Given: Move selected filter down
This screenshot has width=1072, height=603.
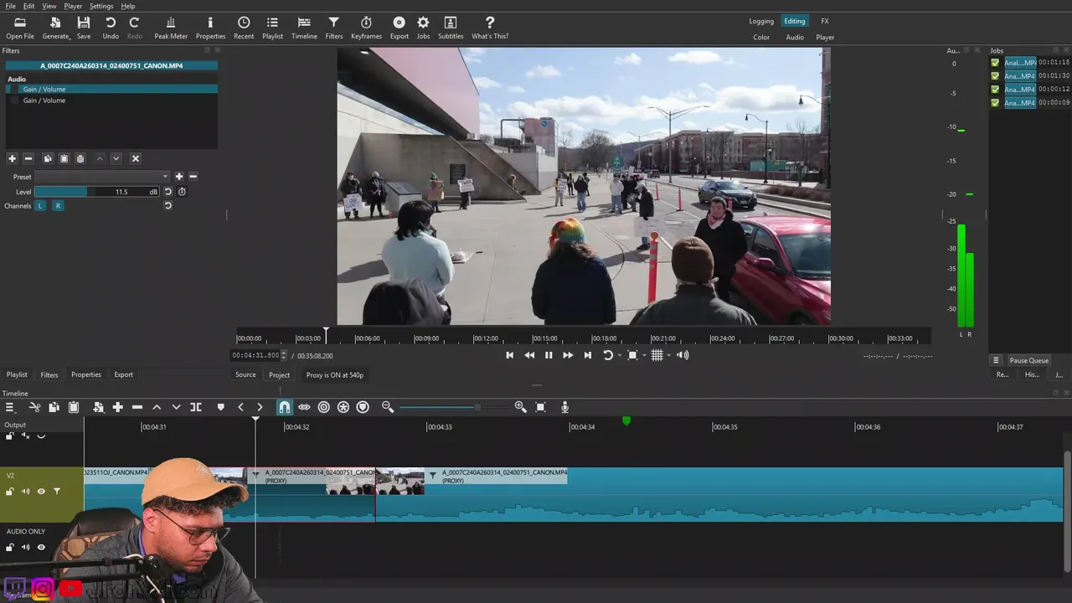Looking at the screenshot, I should (116, 158).
